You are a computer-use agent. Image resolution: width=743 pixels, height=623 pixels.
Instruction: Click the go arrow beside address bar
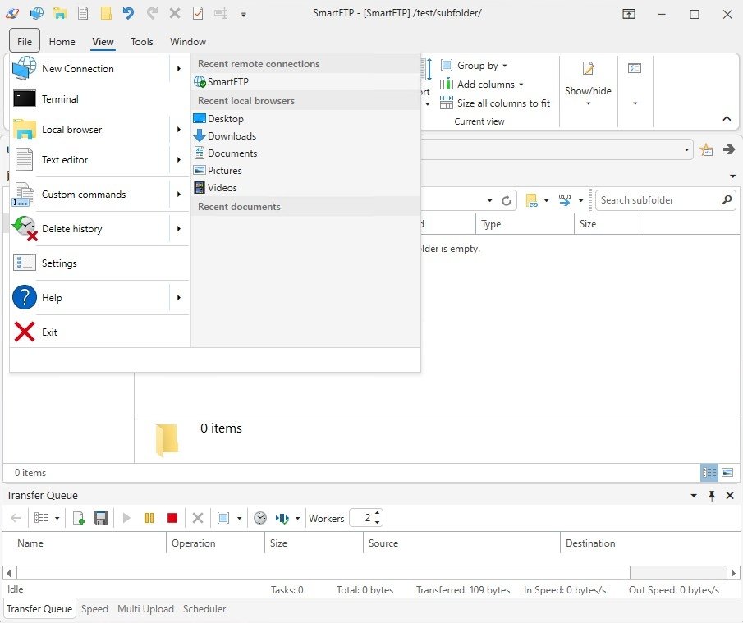pos(729,149)
